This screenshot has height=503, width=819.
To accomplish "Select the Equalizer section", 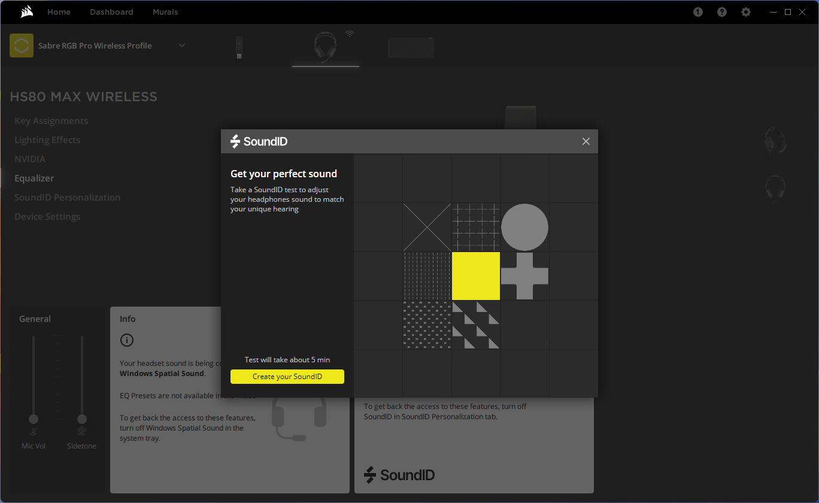I will (x=34, y=178).
